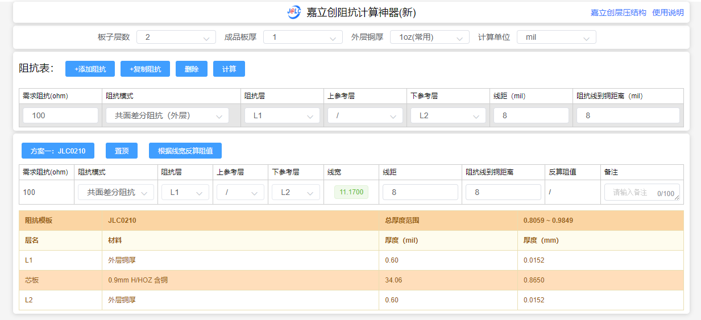Open the 使用说明 link
The image size is (701, 320).
tap(667, 13)
